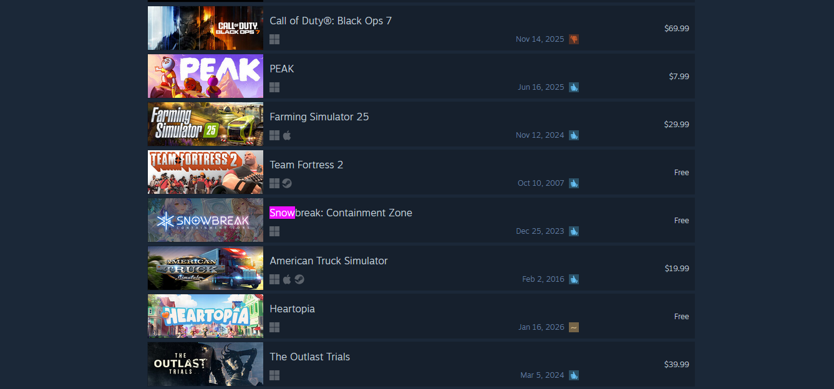Click the thumbs-up icon for The Outlast Trials

574,375
